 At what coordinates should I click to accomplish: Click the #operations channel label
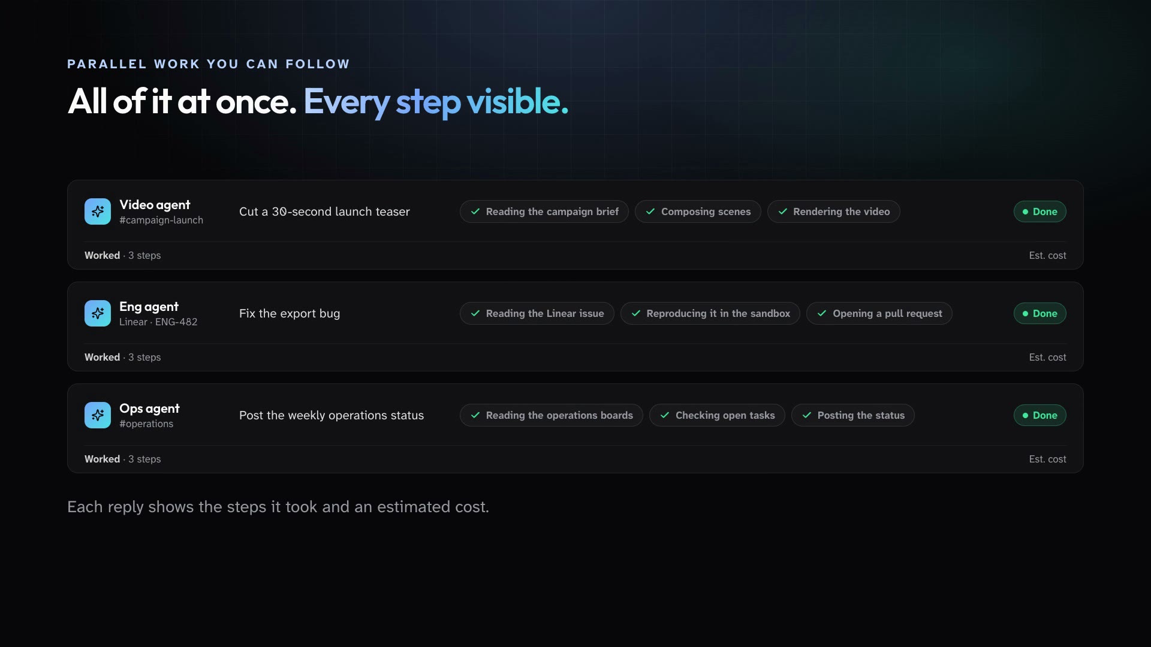tap(146, 424)
